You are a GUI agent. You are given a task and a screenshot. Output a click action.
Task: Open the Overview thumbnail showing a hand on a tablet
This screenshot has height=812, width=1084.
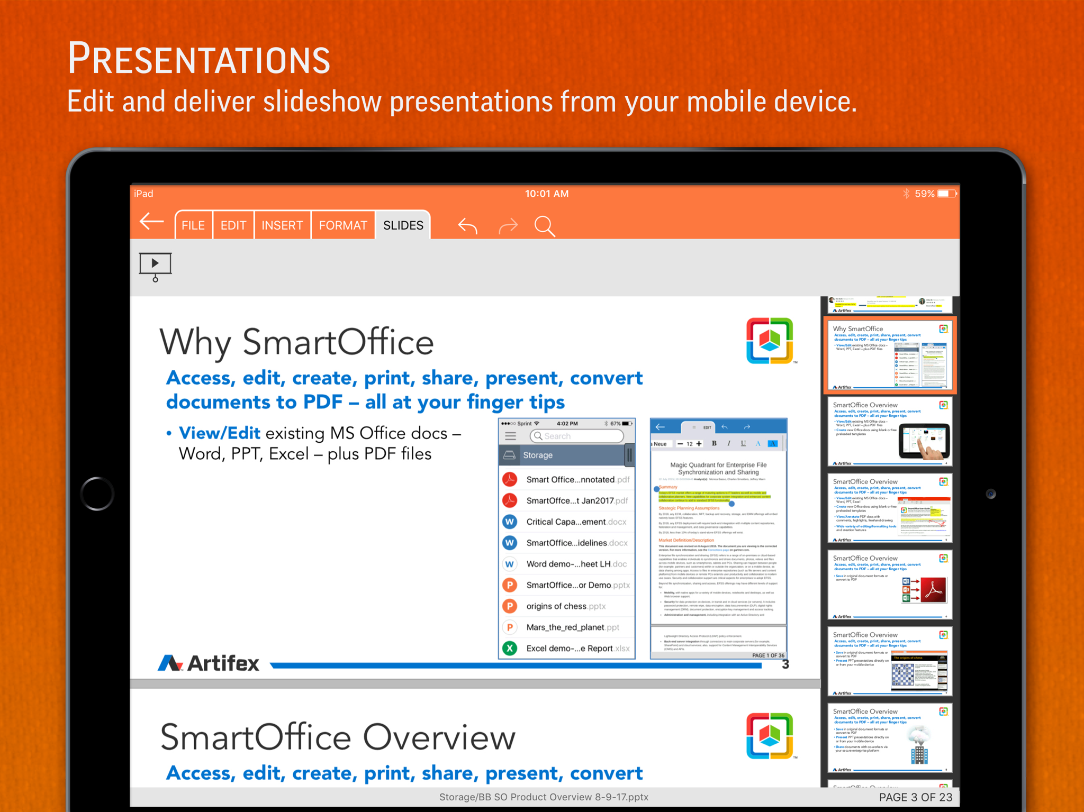click(x=890, y=432)
